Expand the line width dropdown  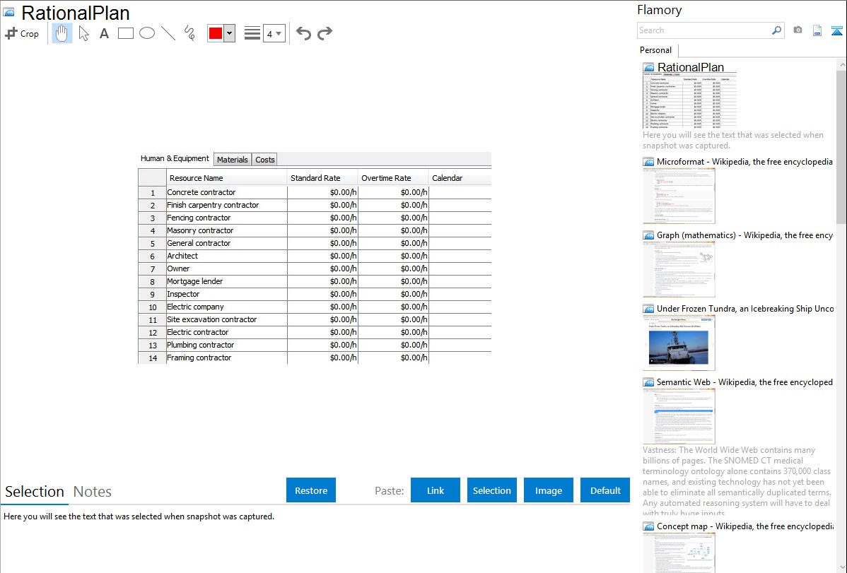(274, 33)
